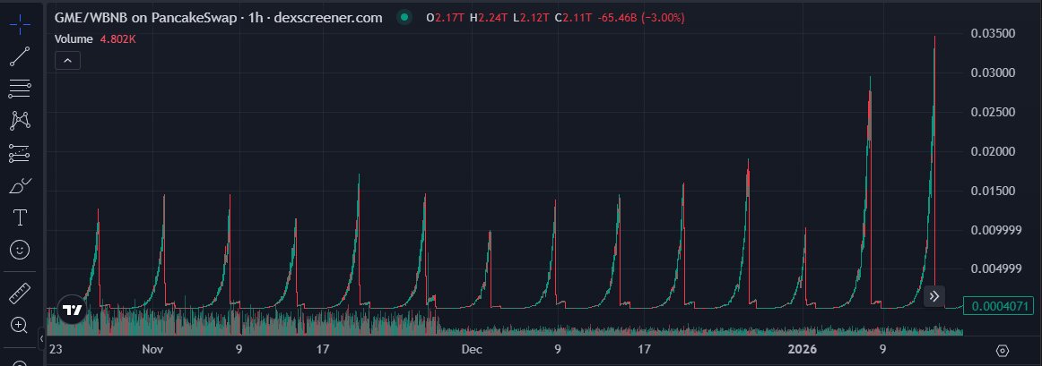The width and height of the screenshot is (1042, 366).
Task: Click the current price label 0.0004071
Action: click(999, 306)
